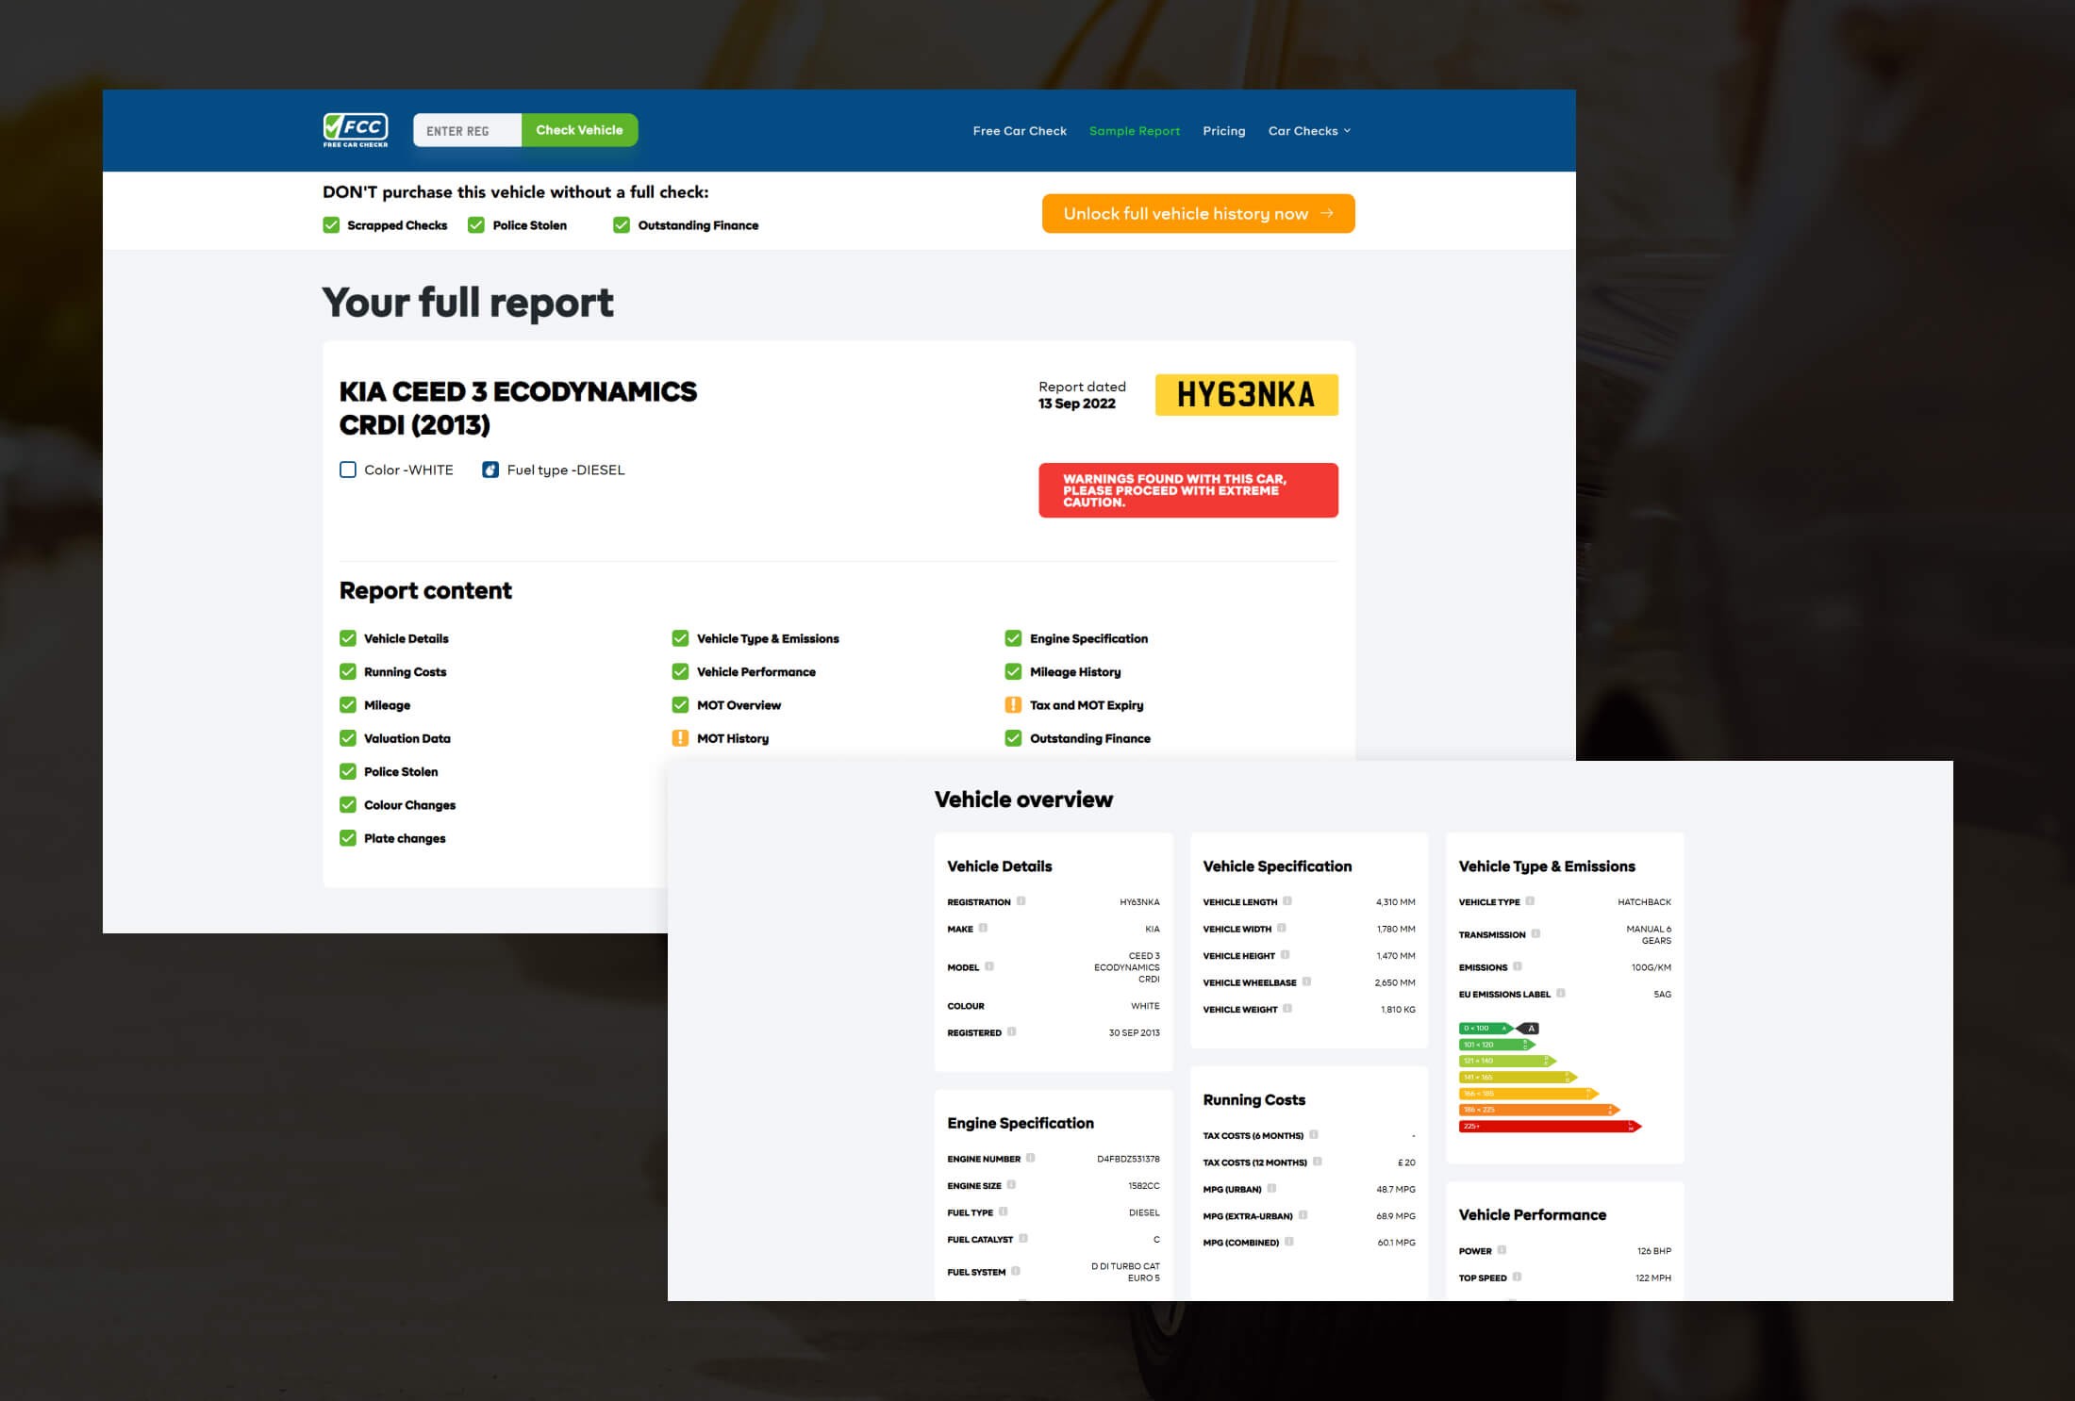Image resolution: width=2075 pixels, height=1401 pixels.
Task: Click the "1,810 KG" vehicle weight value
Action: (1398, 1009)
